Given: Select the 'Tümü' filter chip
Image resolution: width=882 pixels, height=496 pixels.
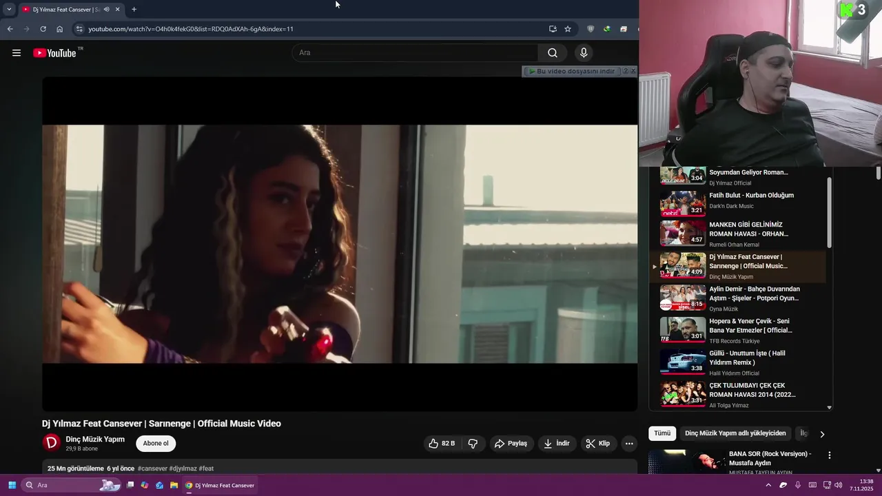Looking at the screenshot, I should click(662, 433).
